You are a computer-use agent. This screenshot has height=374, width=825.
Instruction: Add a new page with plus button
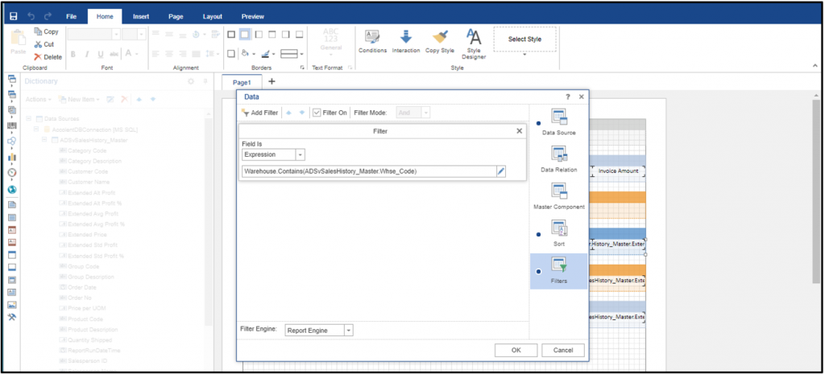(x=272, y=82)
